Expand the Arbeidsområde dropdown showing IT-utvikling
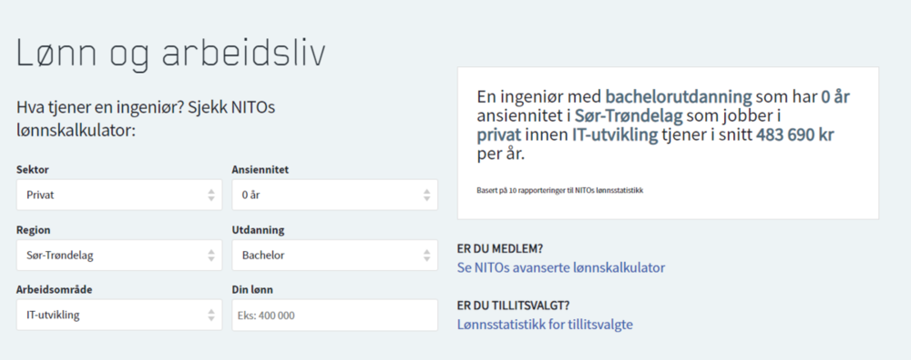 (x=119, y=315)
